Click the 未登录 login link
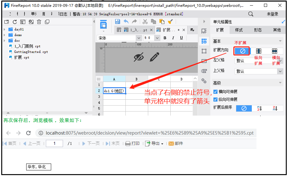 (x=272, y=14)
